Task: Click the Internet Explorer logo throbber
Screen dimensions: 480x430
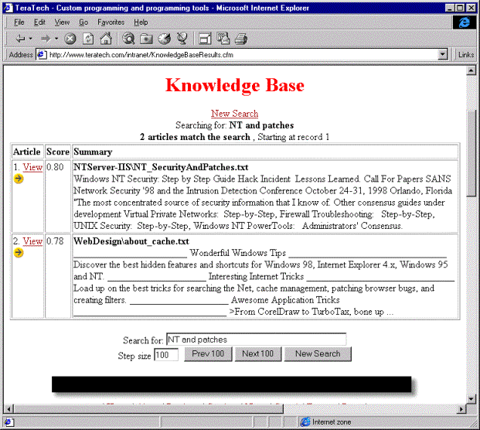Action: 464,22
